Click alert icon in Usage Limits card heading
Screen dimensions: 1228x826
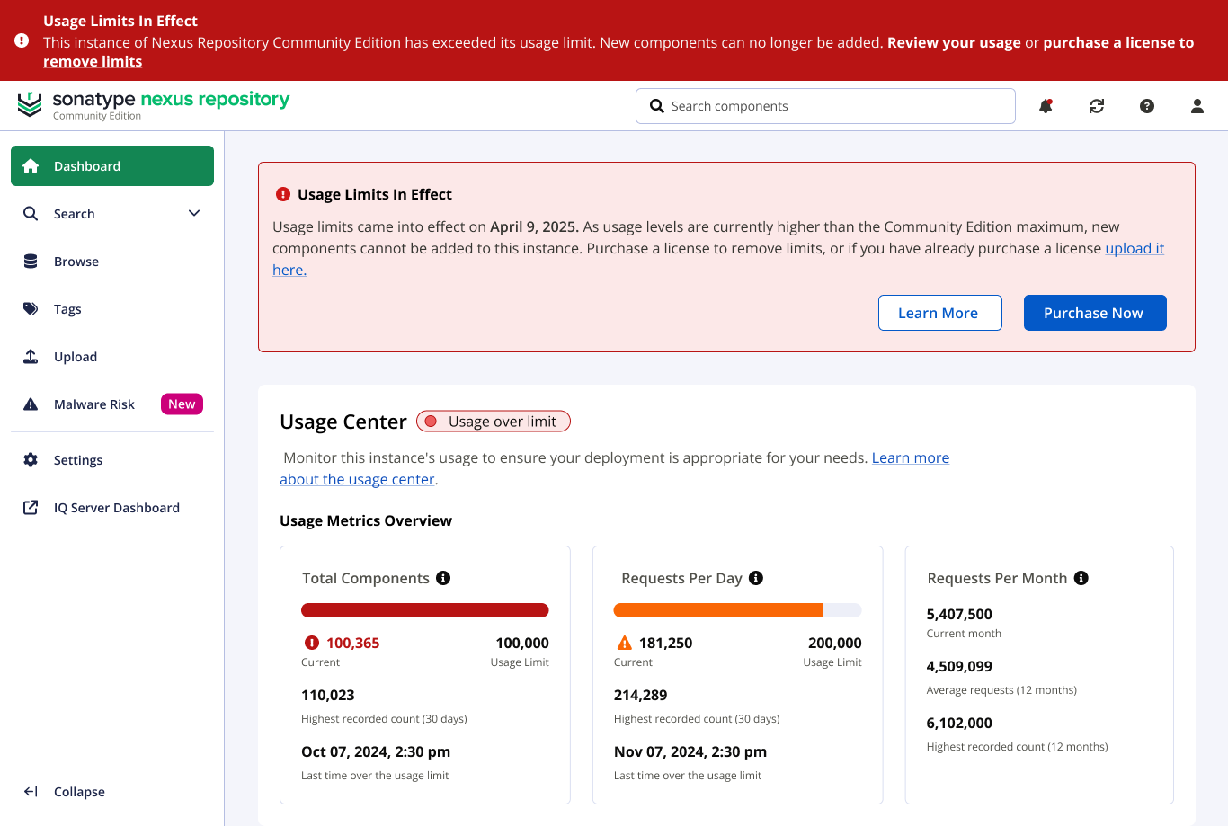(x=283, y=194)
